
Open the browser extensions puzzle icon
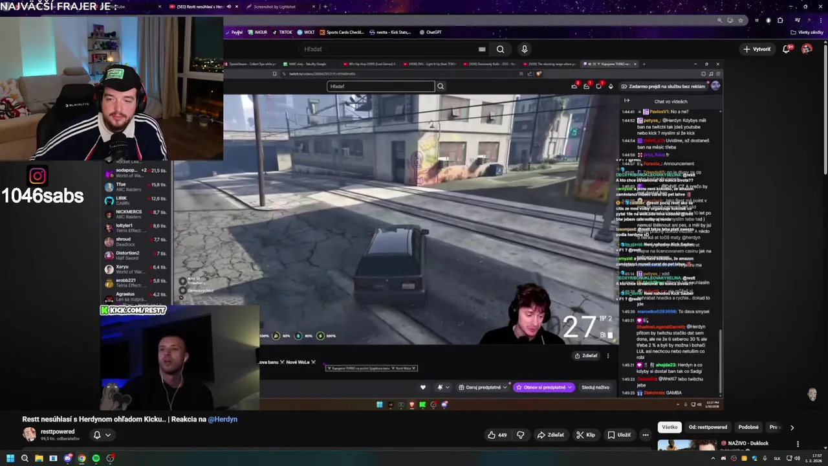pos(780,20)
